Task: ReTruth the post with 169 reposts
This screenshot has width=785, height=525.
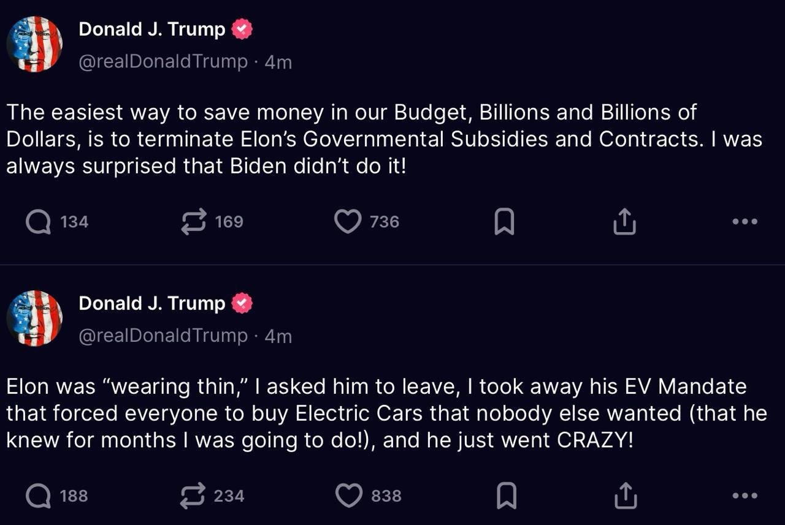Action: (194, 222)
